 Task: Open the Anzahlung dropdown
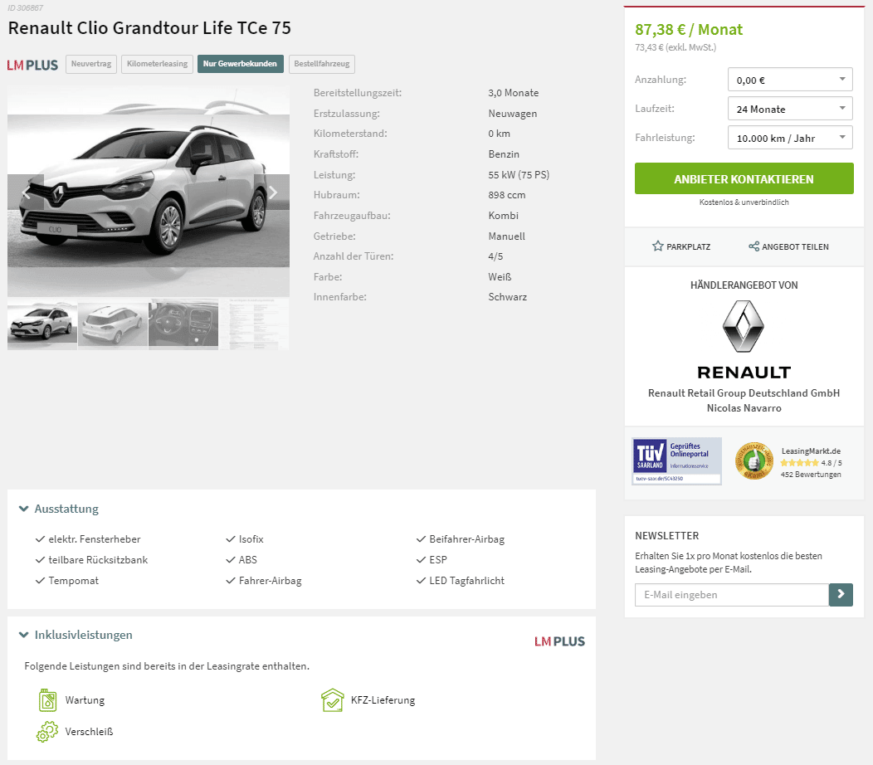[x=790, y=80]
